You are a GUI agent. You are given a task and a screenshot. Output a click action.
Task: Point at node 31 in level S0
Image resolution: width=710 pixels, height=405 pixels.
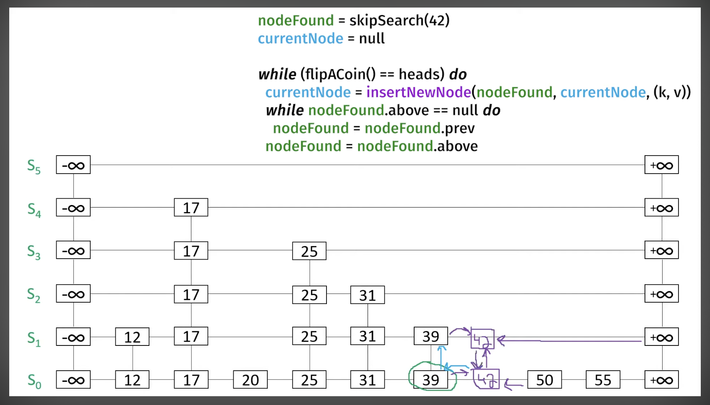(x=368, y=380)
